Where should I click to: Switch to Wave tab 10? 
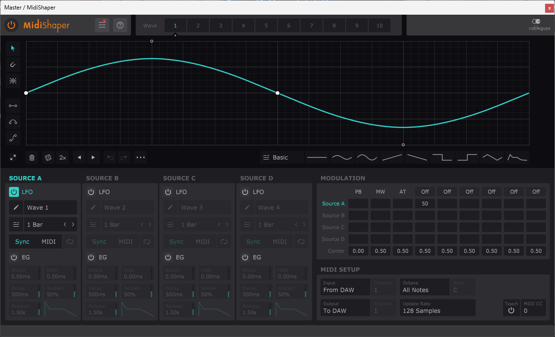[380, 26]
